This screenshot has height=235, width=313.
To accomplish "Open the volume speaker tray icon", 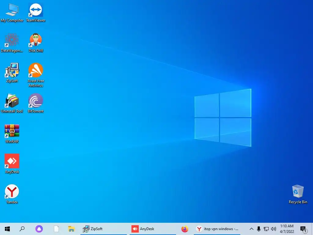I will (x=274, y=229).
